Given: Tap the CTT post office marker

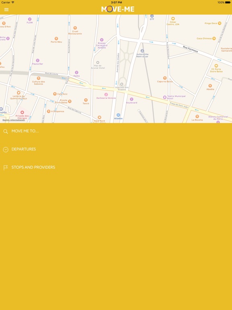Looking at the screenshot, I should [x=152, y=16].
